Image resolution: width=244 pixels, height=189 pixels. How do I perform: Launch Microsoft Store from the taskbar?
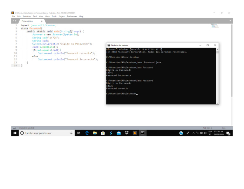pos(103,133)
